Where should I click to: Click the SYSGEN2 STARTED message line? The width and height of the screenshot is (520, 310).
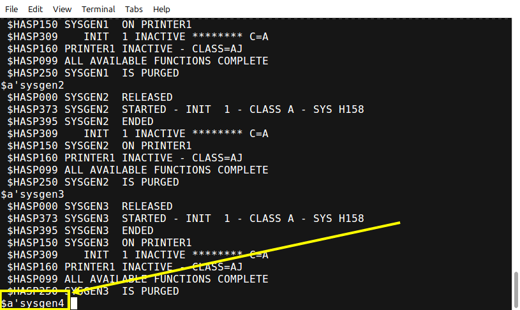click(x=186, y=110)
